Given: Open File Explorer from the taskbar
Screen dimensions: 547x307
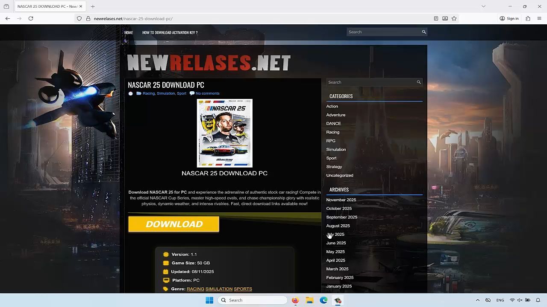Looking at the screenshot, I should tap(309, 300).
